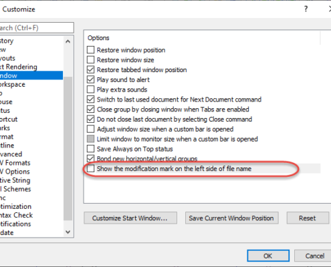
Task: Click the help question mark icon
Action: tap(306, 9)
